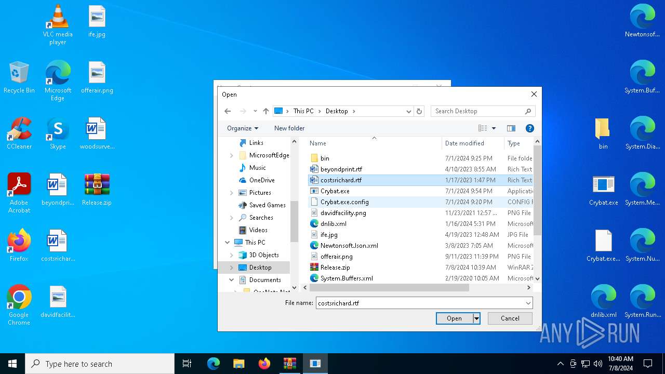Click the Open button
The width and height of the screenshot is (665, 374).
pyautogui.click(x=454, y=318)
